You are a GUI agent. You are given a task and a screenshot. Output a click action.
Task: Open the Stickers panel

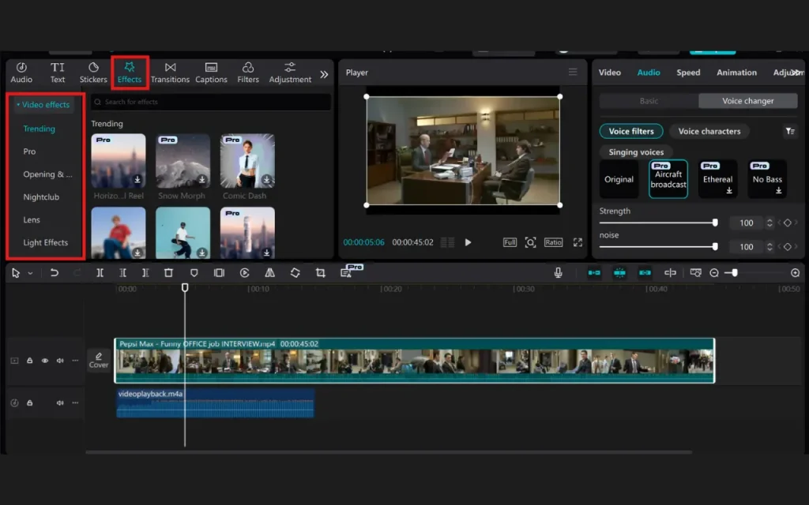pos(92,72)
